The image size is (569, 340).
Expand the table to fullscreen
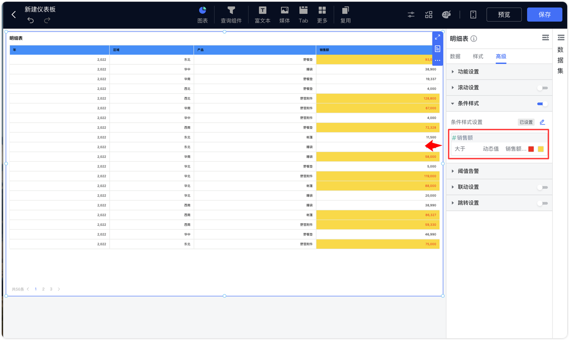click(437, 37)
